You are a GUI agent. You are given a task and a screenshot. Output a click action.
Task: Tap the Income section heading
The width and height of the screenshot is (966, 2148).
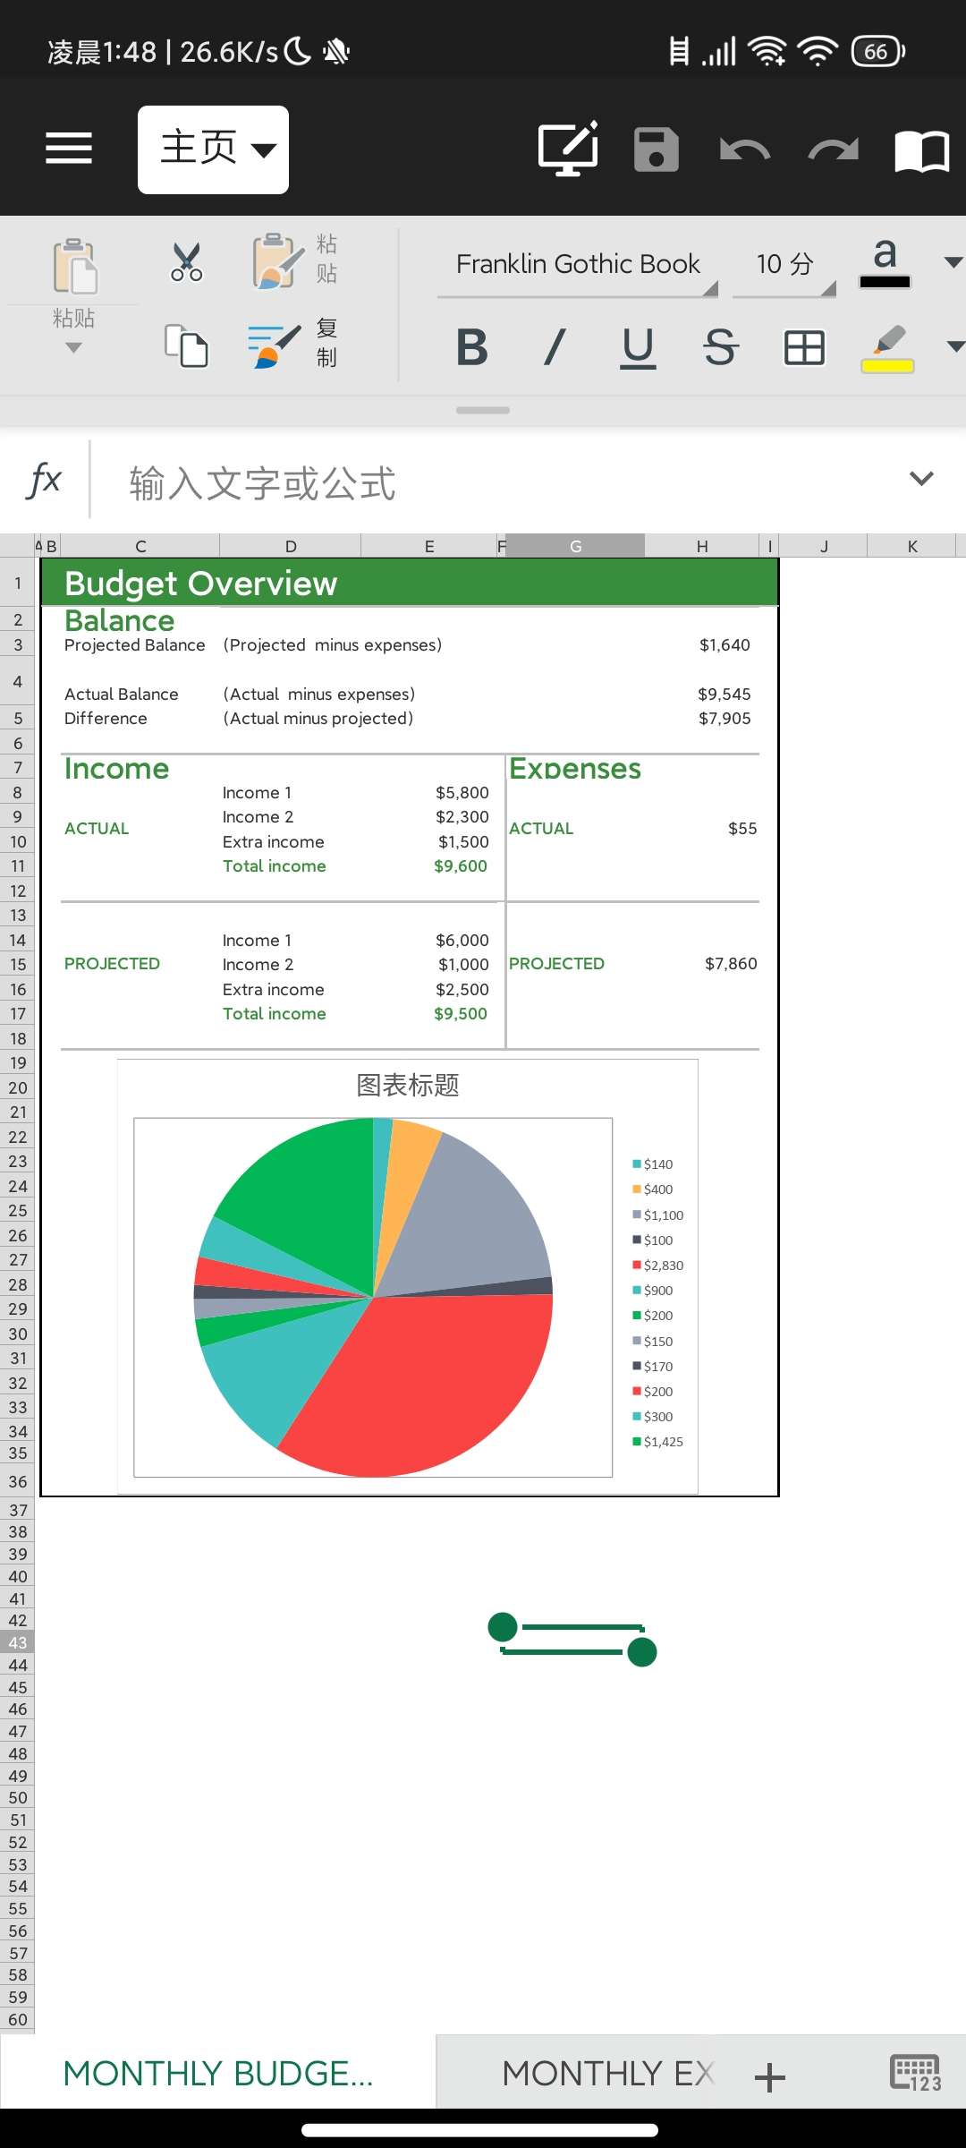point(116,769)
